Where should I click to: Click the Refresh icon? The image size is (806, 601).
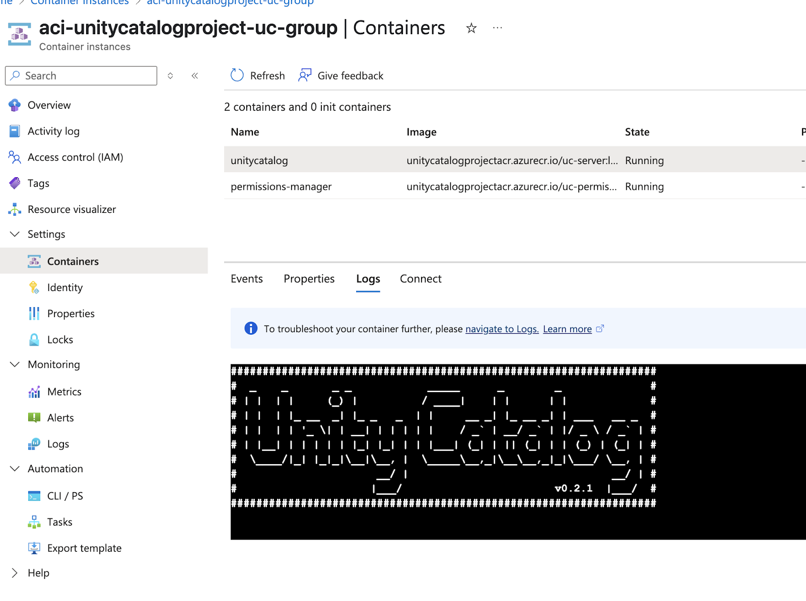(237, 76)
